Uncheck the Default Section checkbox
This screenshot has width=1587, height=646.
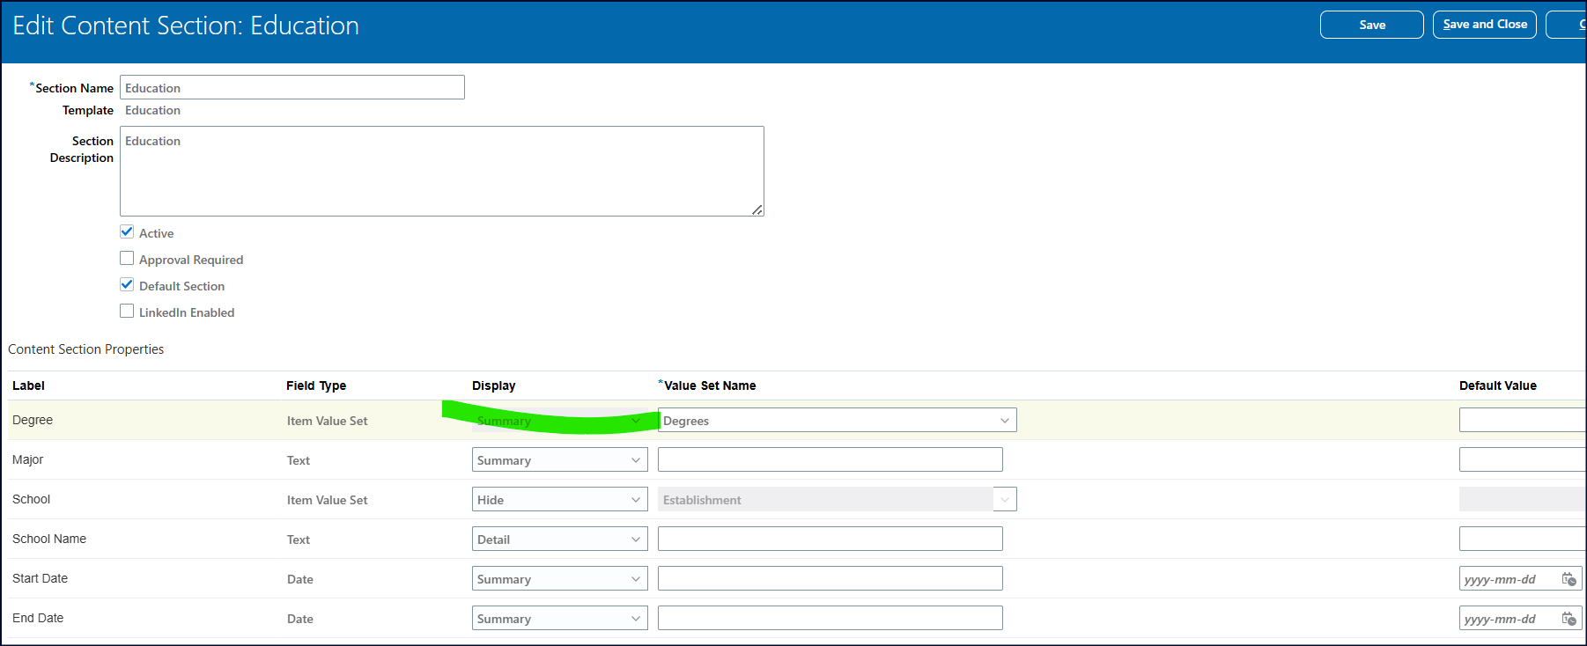pos(127,285)
